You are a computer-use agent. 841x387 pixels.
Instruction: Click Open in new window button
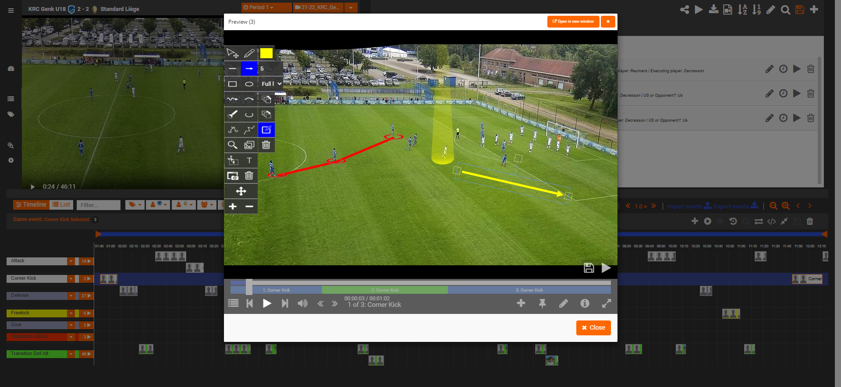573,21
